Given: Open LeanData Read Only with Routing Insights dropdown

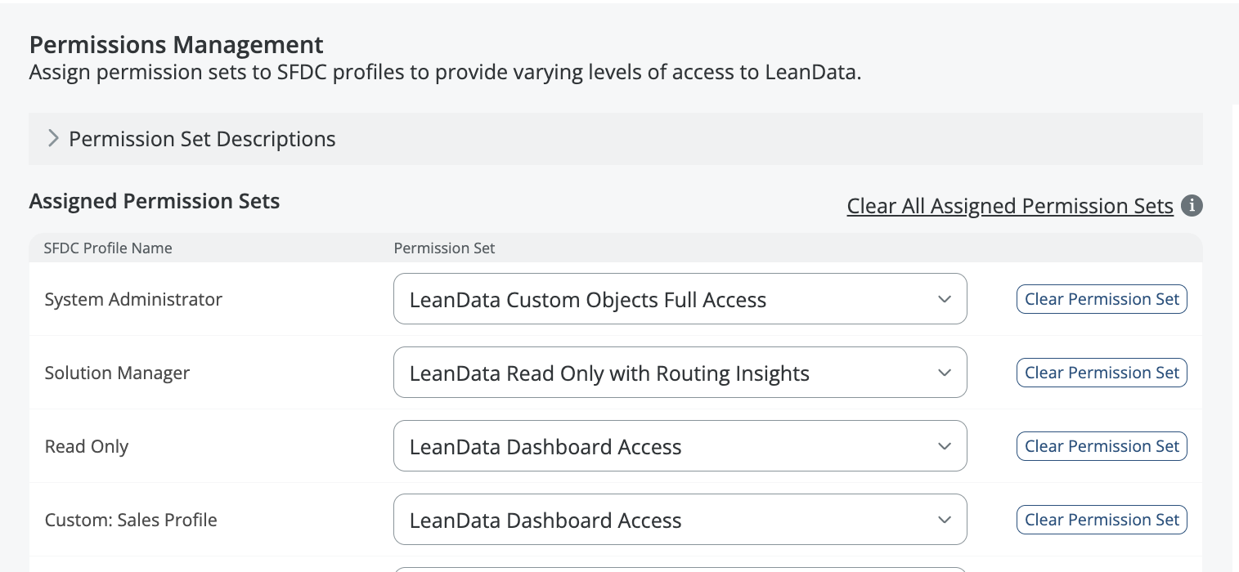Looking at the screenshot, I should [x=608, y=373].
